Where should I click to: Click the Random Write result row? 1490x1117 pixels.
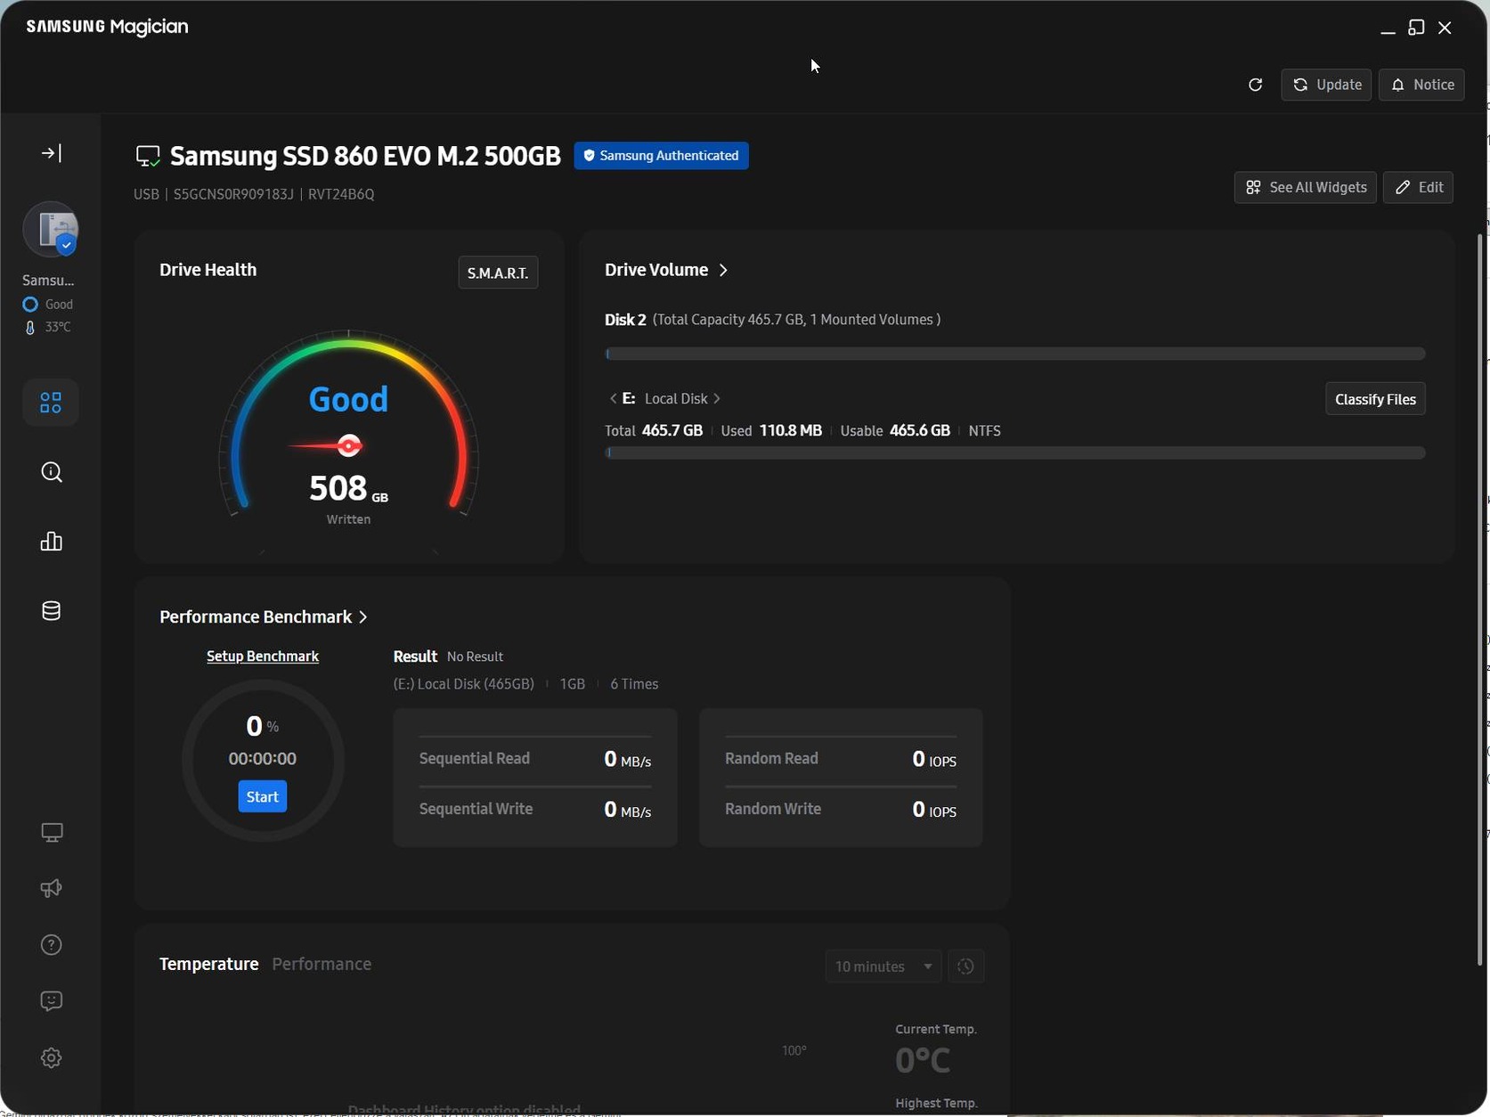(841, 810)
